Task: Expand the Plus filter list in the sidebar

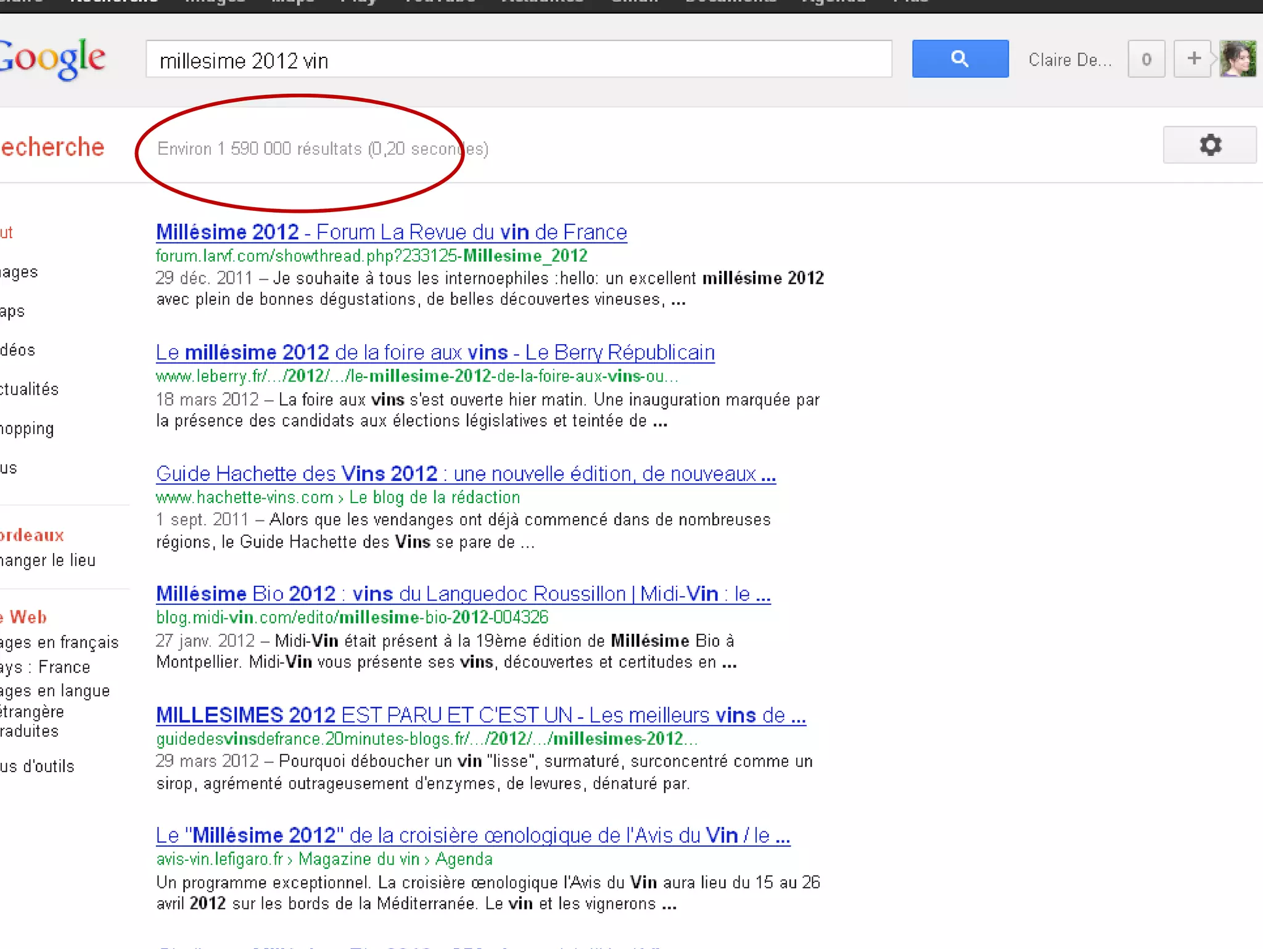Action: (x=9, y=468)
